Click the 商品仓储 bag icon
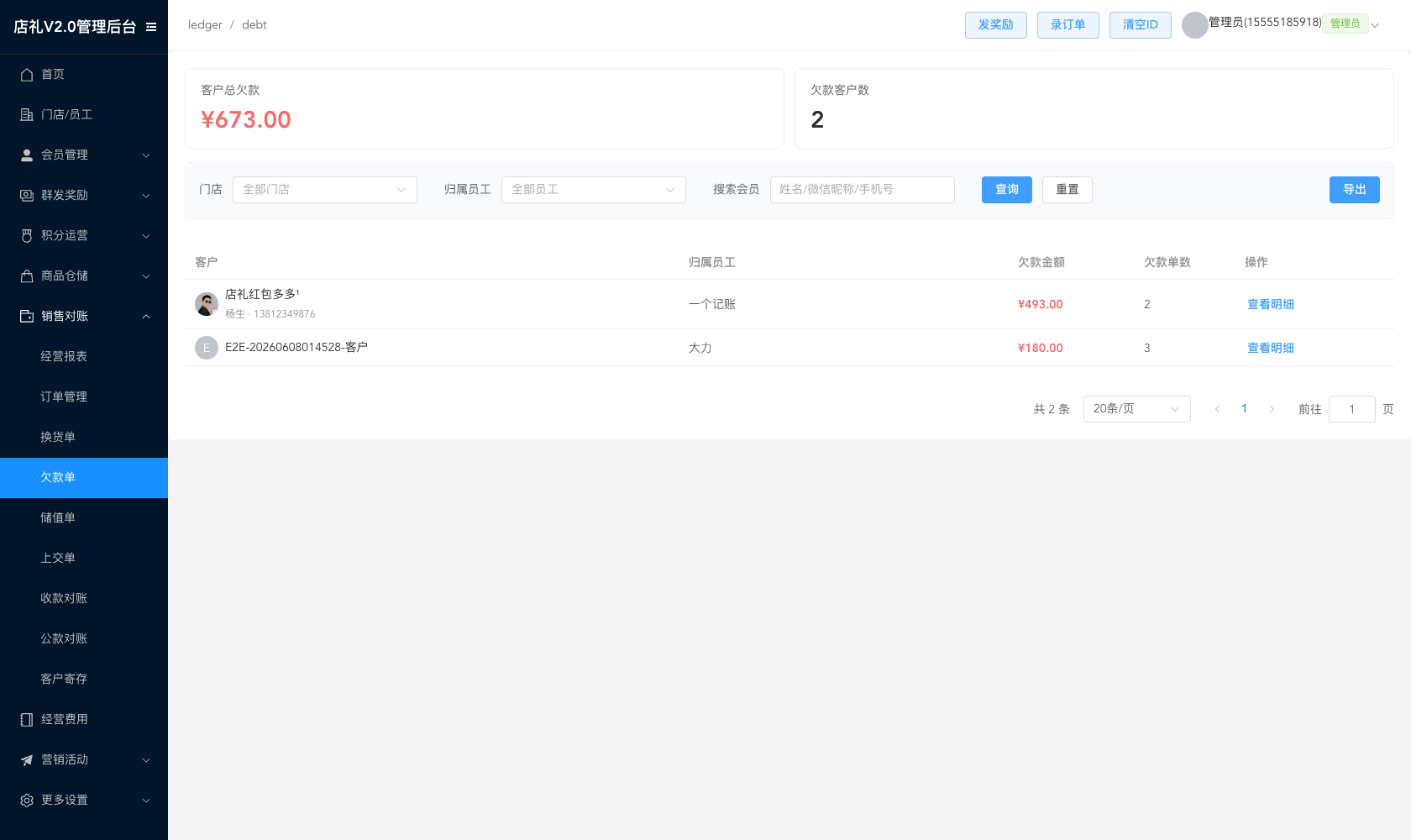The width and height of the screenshot is (1411, 840). pos(27,276)
